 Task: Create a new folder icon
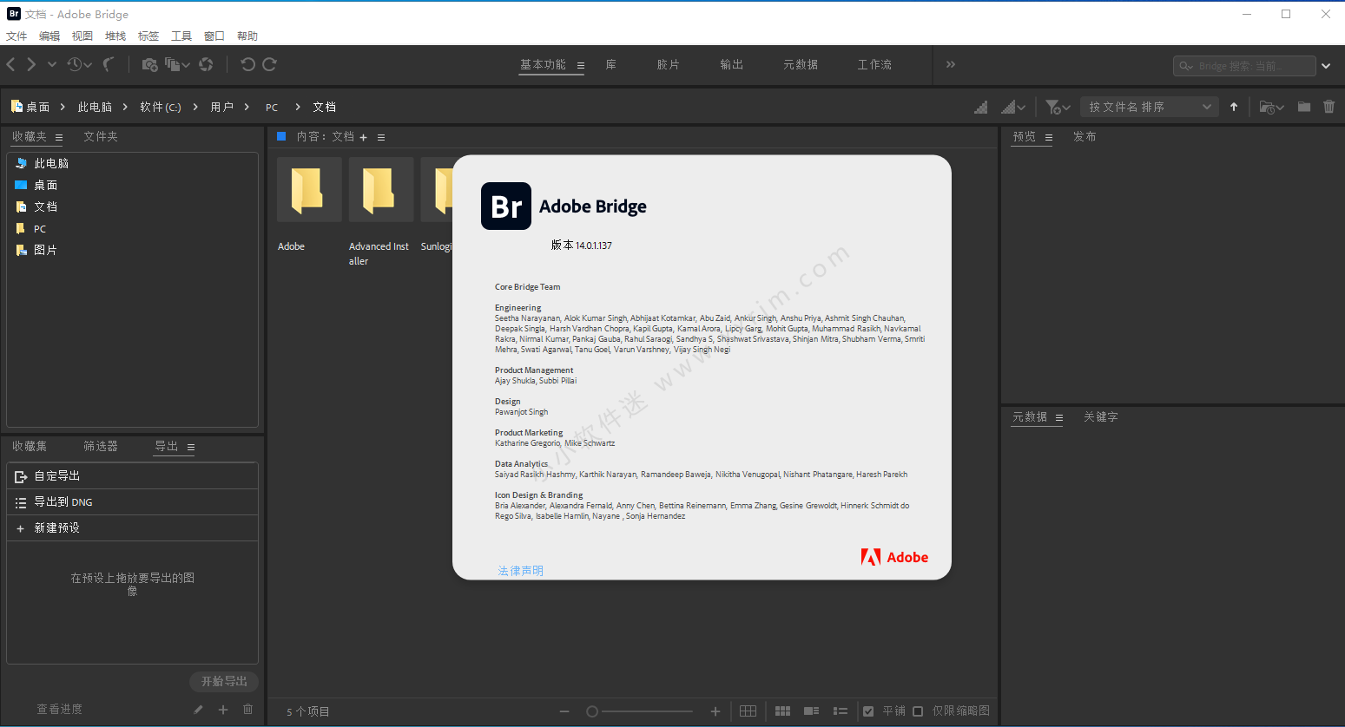coord(1304,107)
